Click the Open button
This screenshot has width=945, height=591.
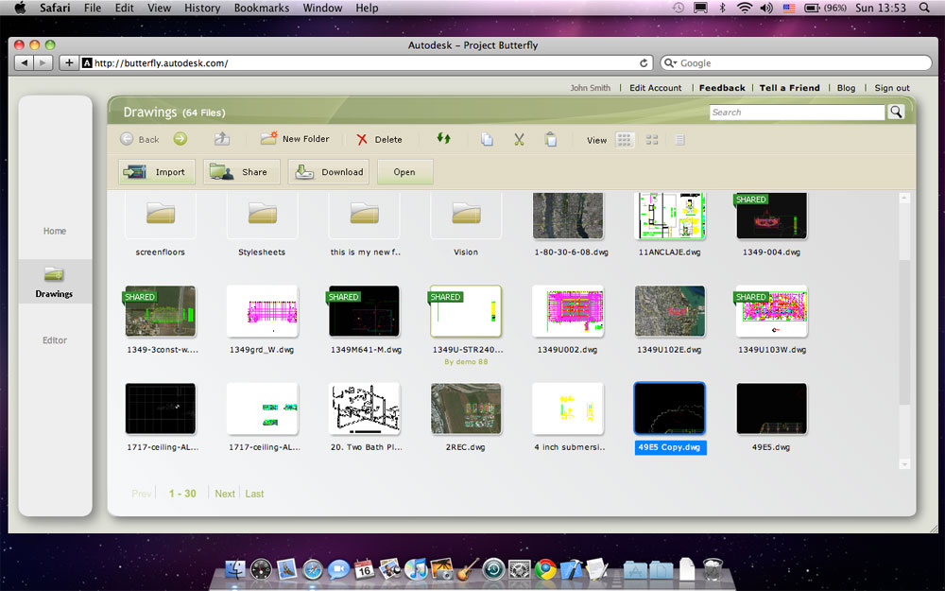pos(405,172)
